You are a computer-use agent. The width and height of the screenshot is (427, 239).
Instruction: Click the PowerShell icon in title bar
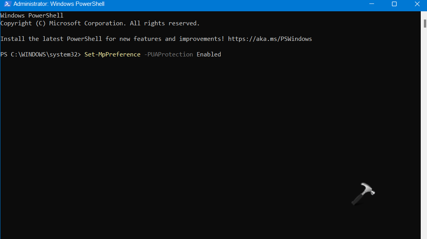coord(6,4)
